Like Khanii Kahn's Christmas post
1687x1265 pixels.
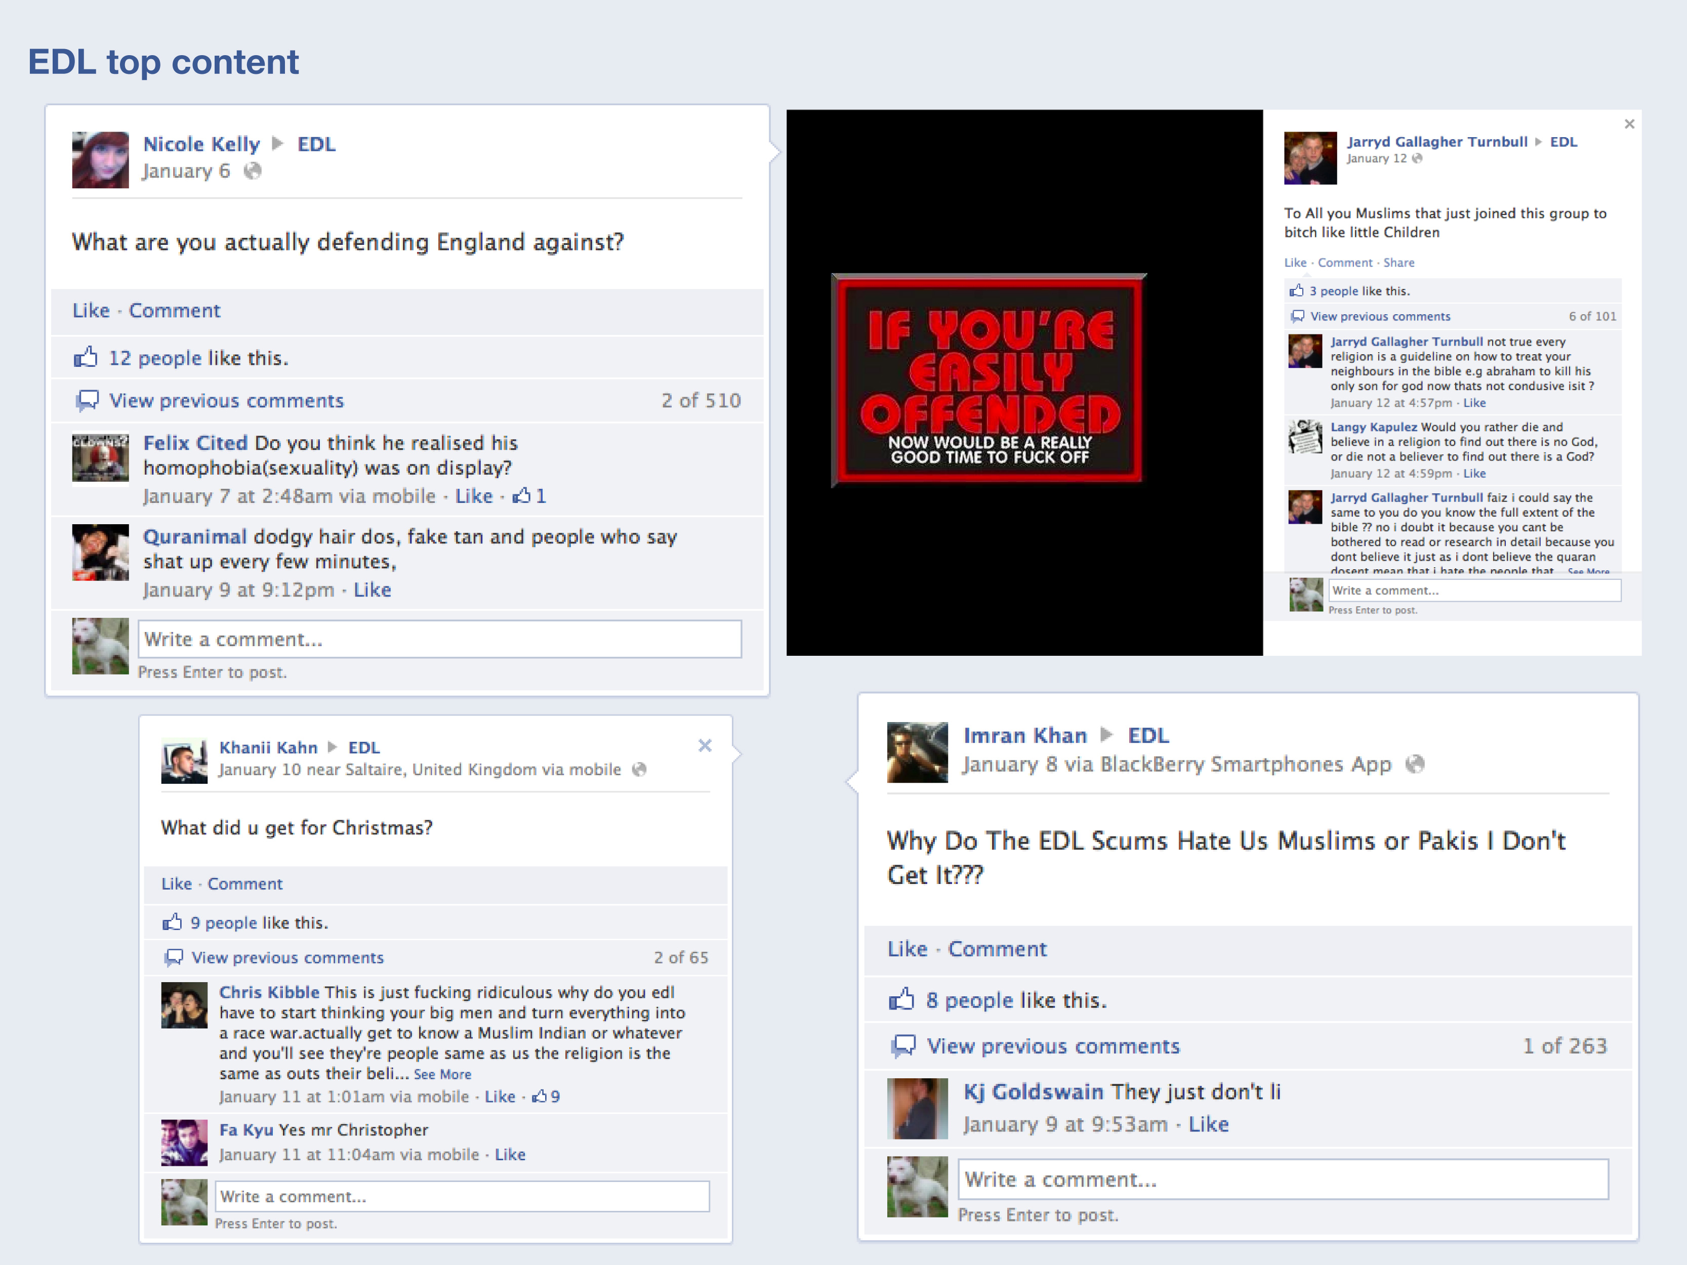[x=176, y=883]
